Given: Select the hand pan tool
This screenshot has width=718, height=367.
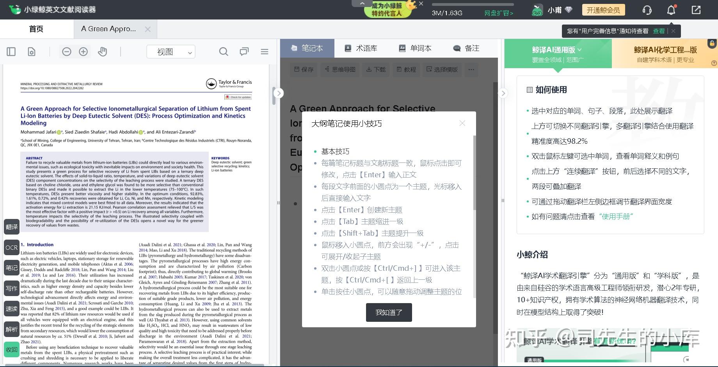Looking at the screenshot, I should (103, 51).
